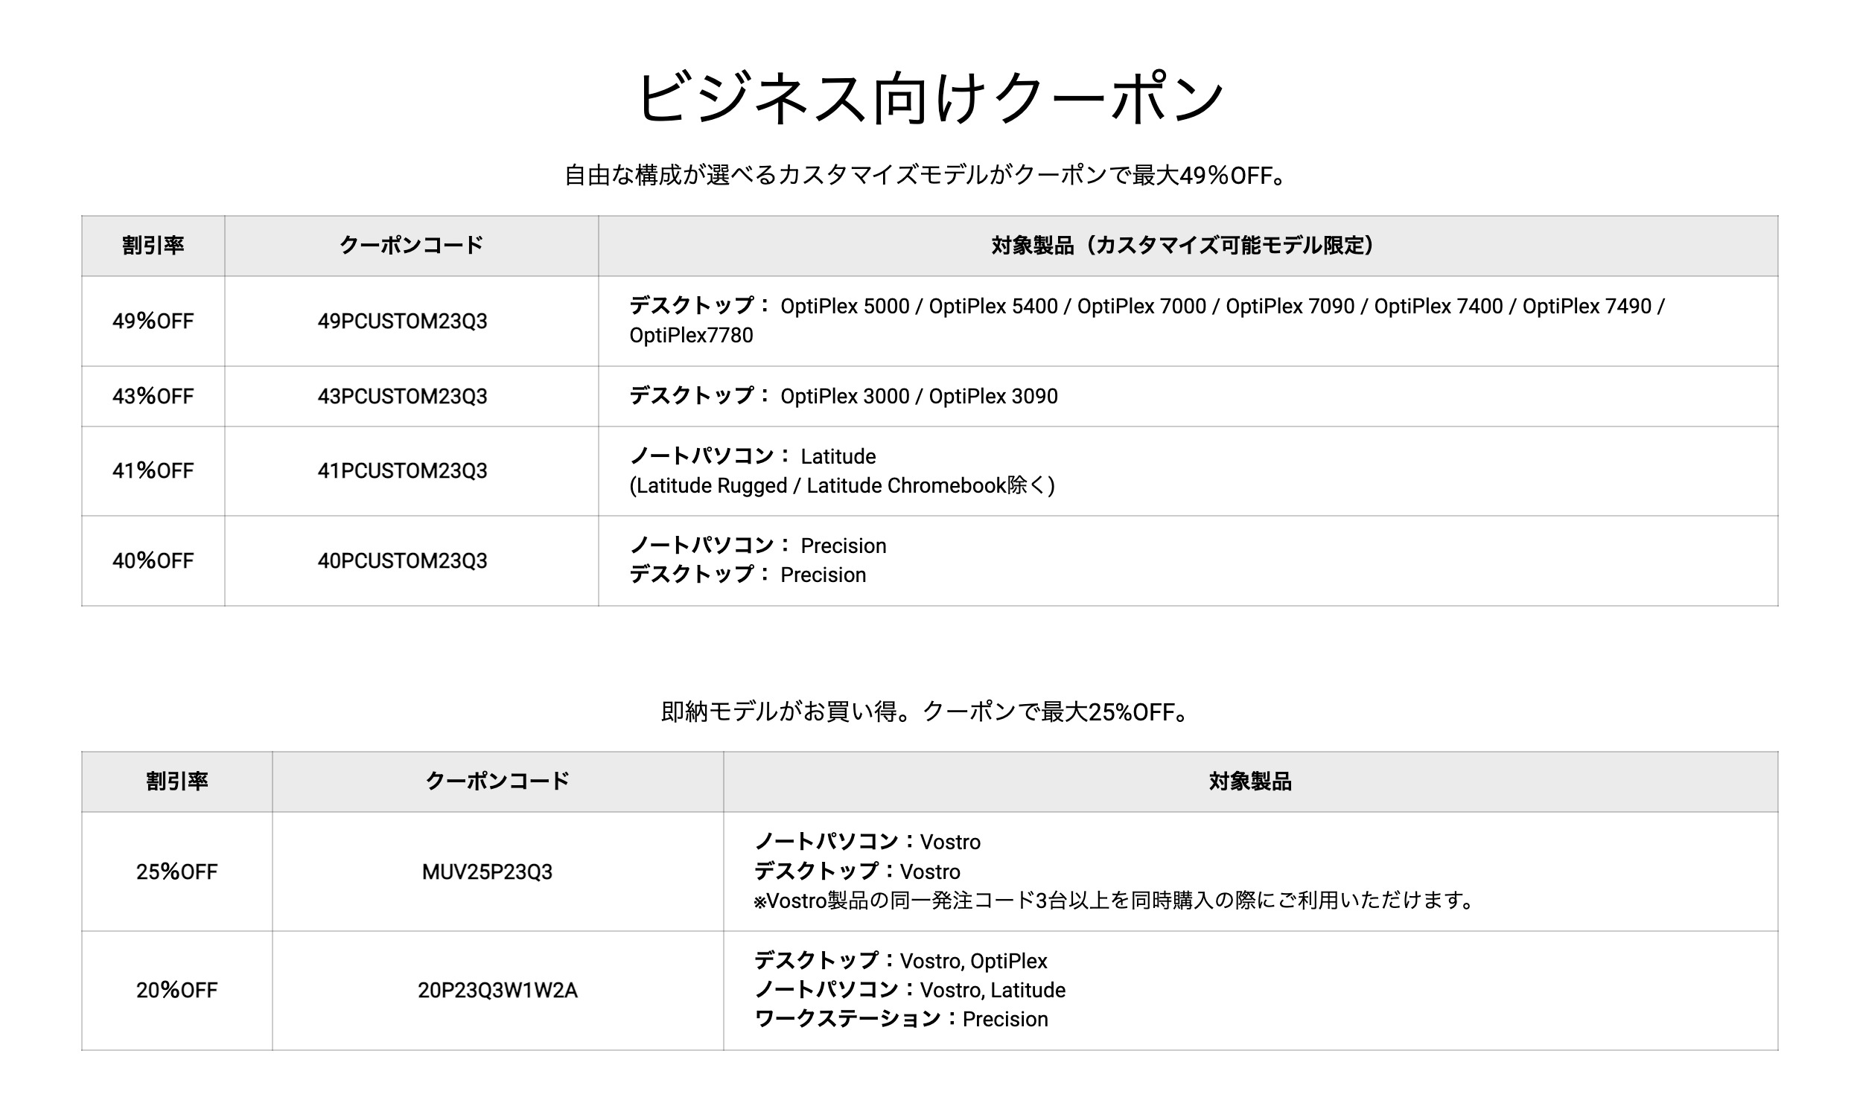Click the first table's クーポンコード header
1857x1103 pixels.
coord(411,246)
